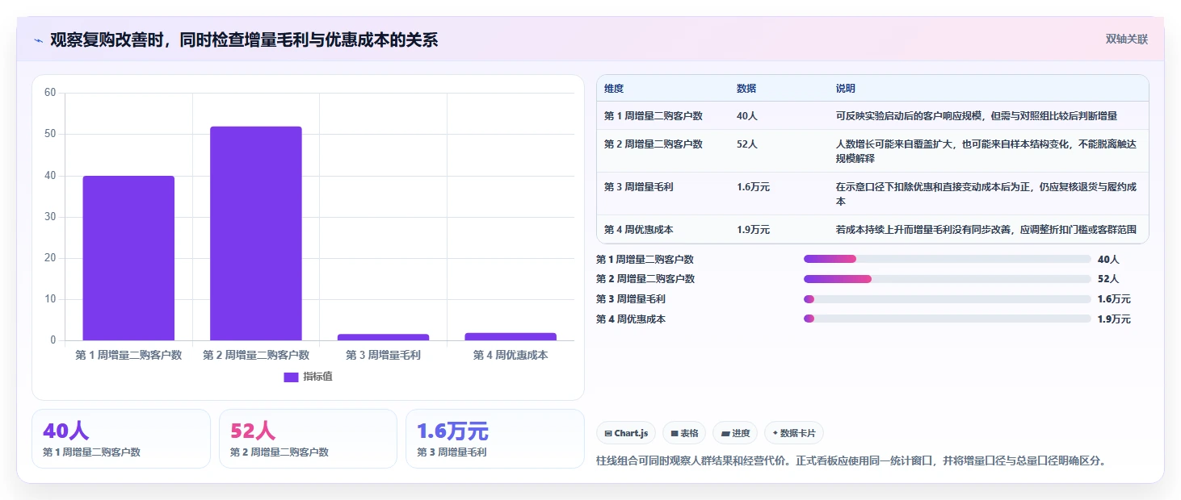Image resolution: width=1181 pixels, height=500 pixels.
Task: Click the 40人 data card
Action: coord(121,439)
